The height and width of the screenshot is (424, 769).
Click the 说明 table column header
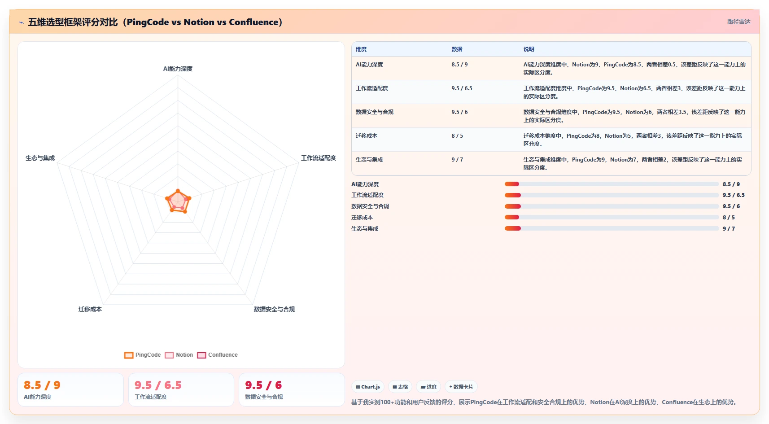[x=529, y=49]
